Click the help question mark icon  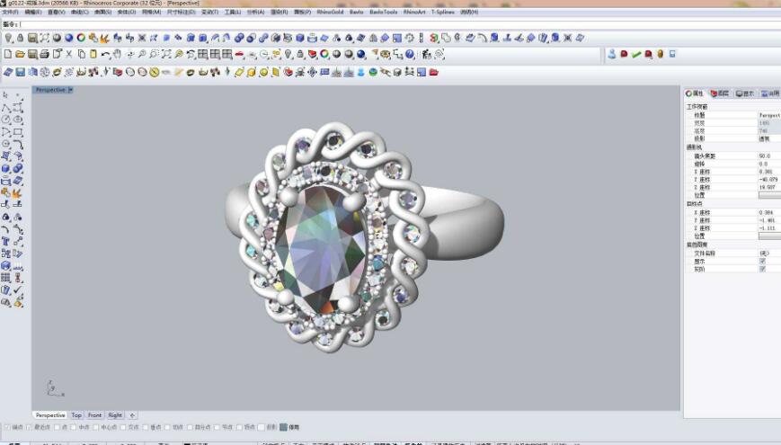point(410,54)
